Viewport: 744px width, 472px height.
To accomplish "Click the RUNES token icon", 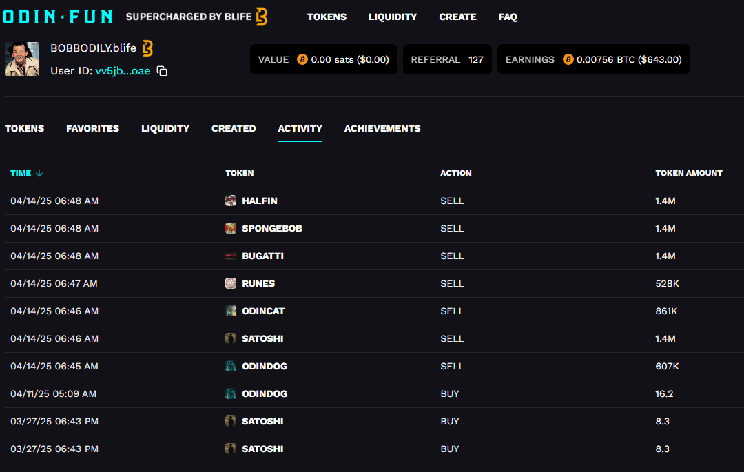I will tap(231, 283).
